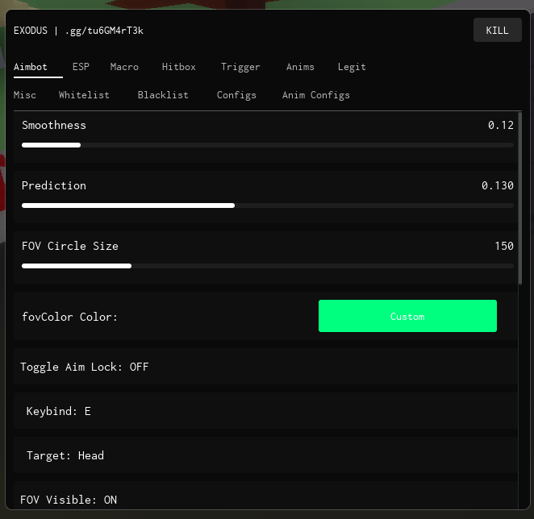Open the ESP tab

click(81, 67)
